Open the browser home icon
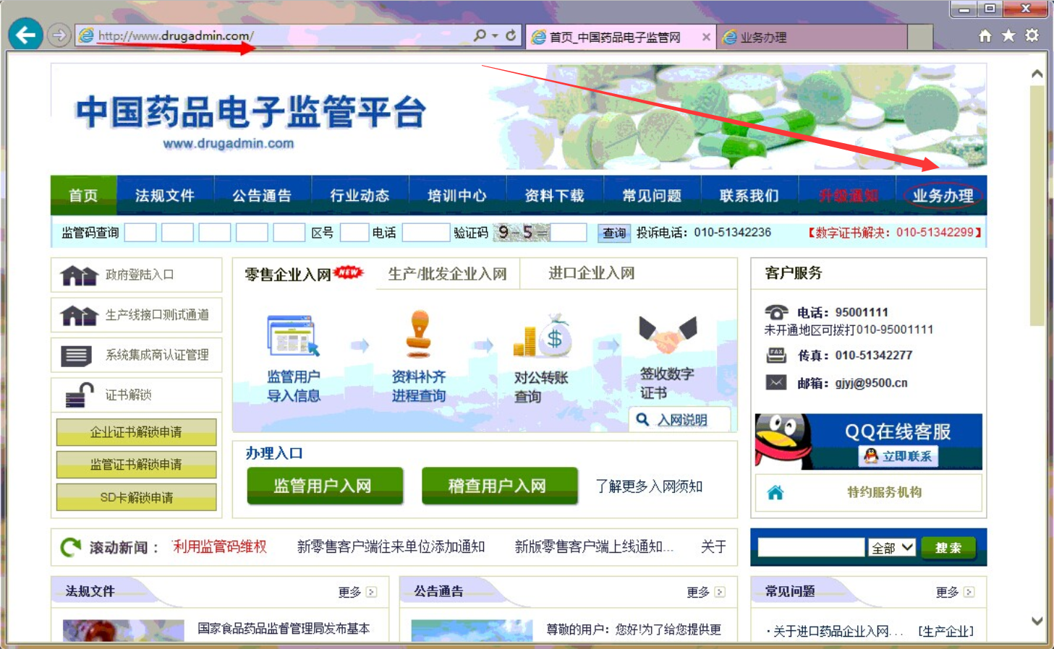Screen dimensions: 1054x649 (985, 35)
